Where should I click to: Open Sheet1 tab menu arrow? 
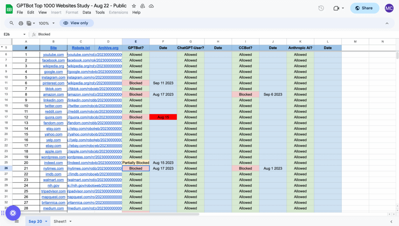[x=71, y=221]
